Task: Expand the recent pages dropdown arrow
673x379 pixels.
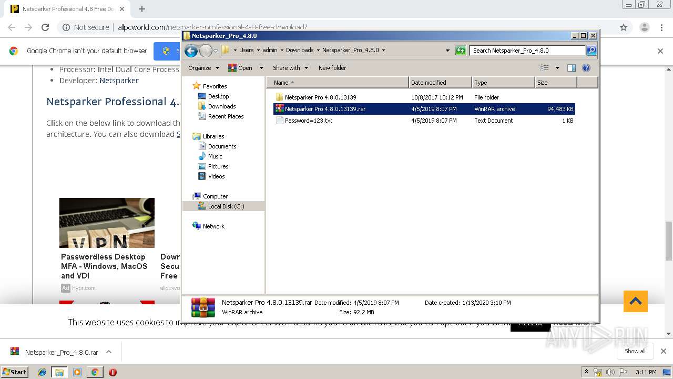Action: (216, 51)
